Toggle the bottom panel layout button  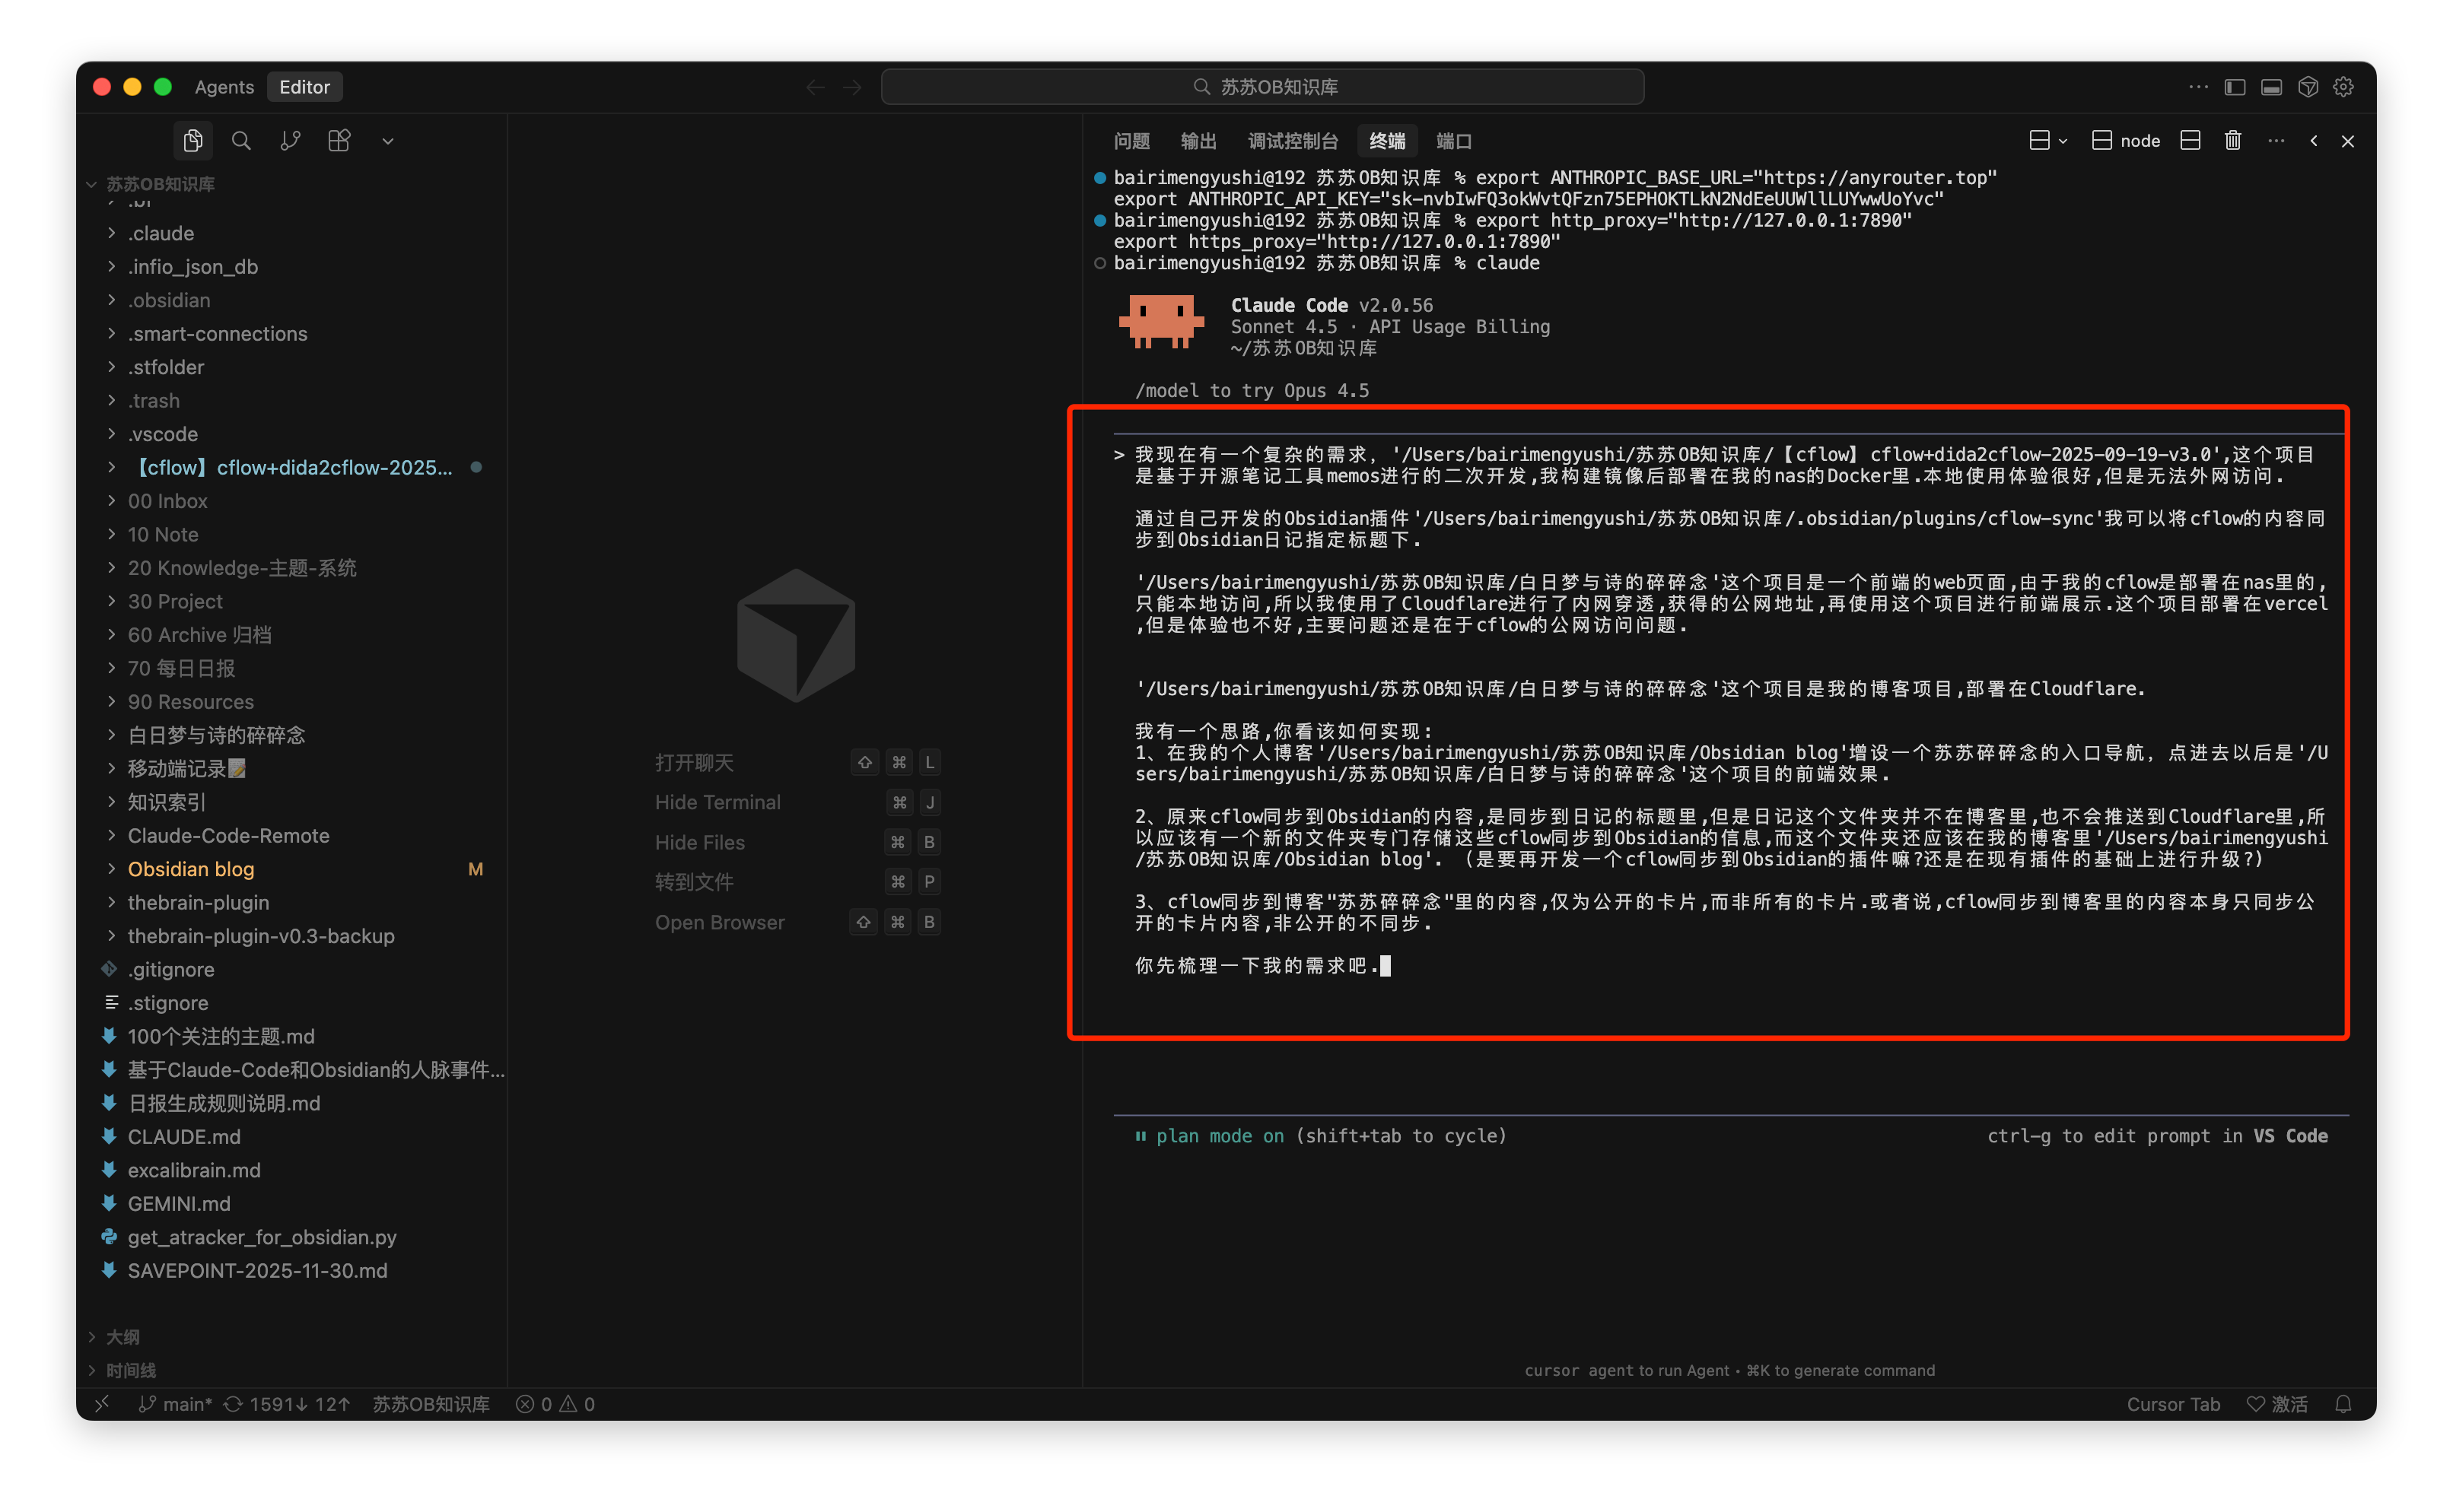pyautogui.click(x=2271, y=87)
